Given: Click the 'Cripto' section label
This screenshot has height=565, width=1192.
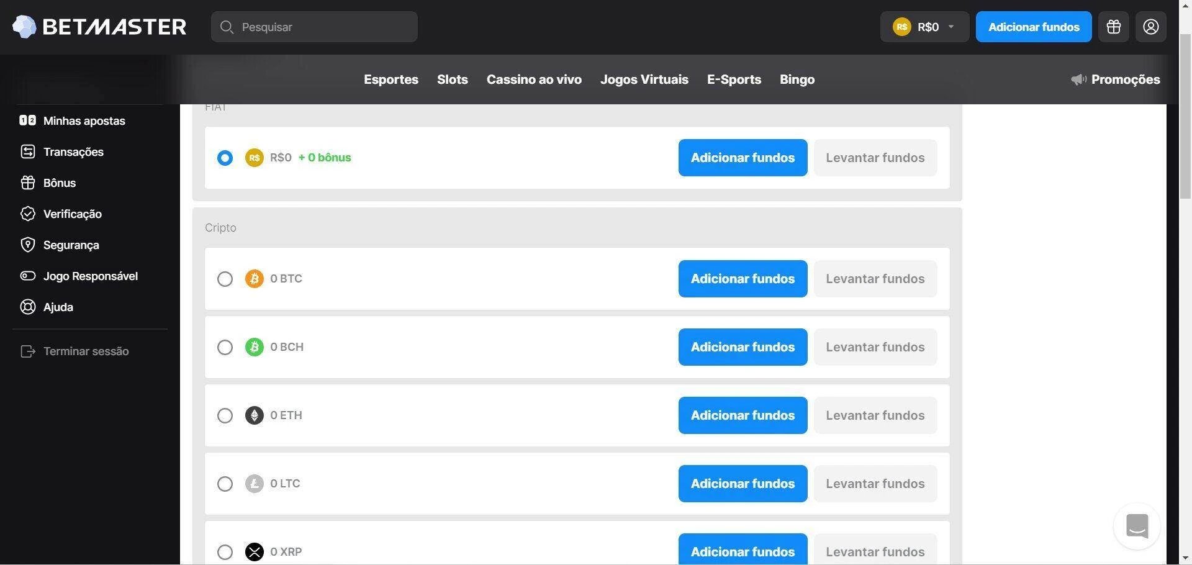Looking at the screenshot, I should [220, 228].
